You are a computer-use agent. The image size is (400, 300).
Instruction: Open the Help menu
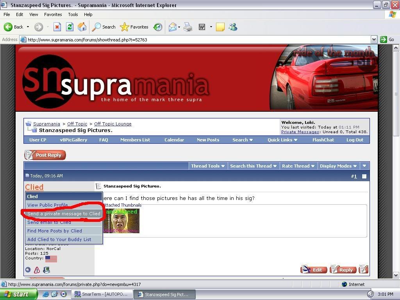pos(88,14)
